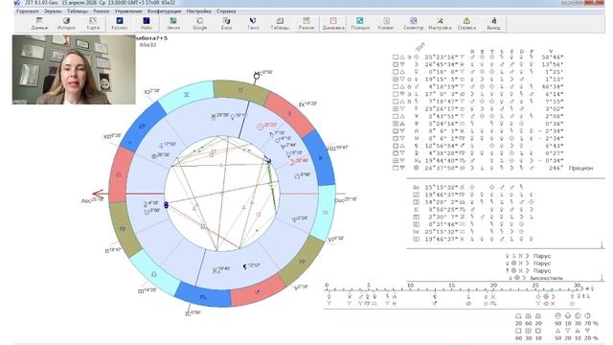613x345 pixels.
Task: Click the Dsc 25°16' label on the chart
Action: (346, 200)
